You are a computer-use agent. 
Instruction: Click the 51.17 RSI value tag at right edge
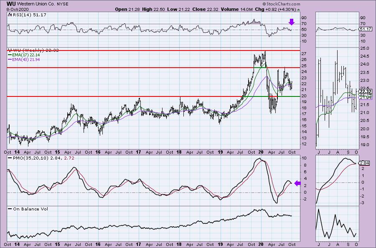pos(366,29)
